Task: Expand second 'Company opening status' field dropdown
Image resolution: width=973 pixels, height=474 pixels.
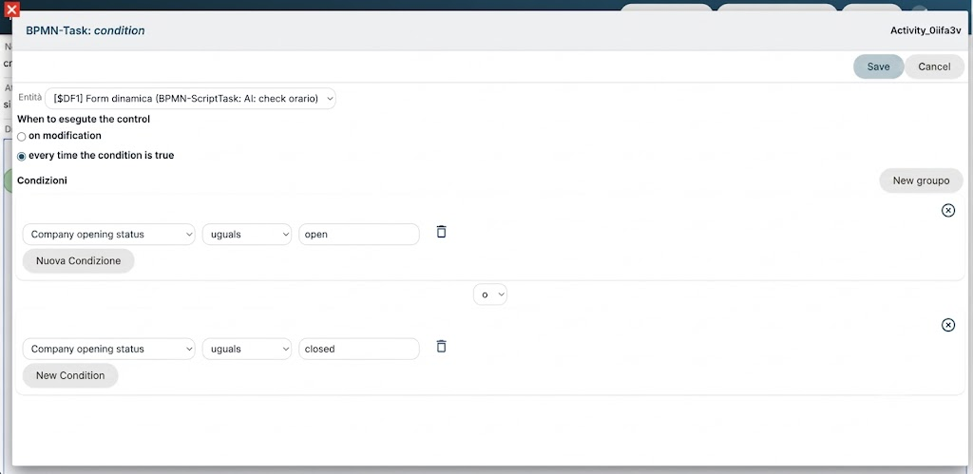Action: pos(108,349)
